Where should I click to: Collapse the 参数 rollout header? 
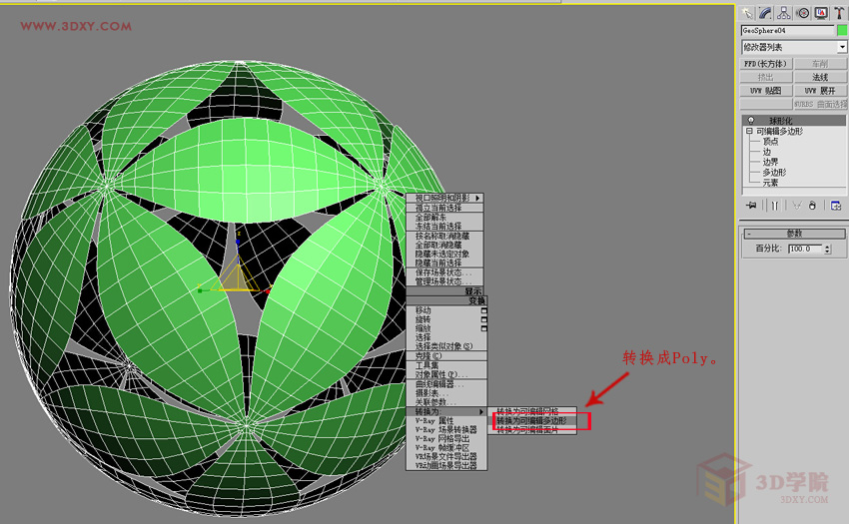click(x=794, y=234)
